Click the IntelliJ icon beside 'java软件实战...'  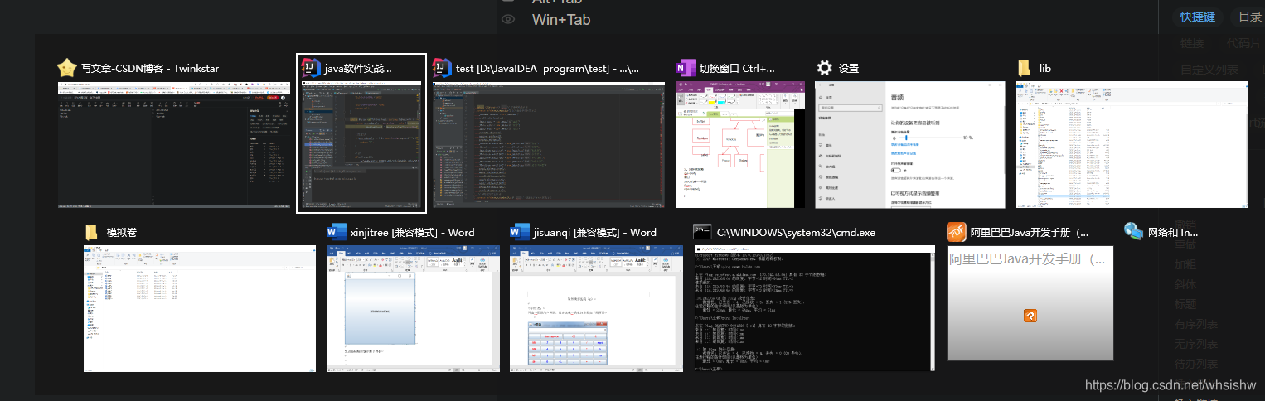point(310,68)
